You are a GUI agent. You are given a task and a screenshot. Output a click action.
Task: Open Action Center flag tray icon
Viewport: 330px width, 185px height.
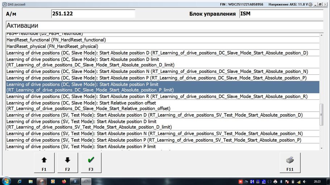click(x=287, y=182)
